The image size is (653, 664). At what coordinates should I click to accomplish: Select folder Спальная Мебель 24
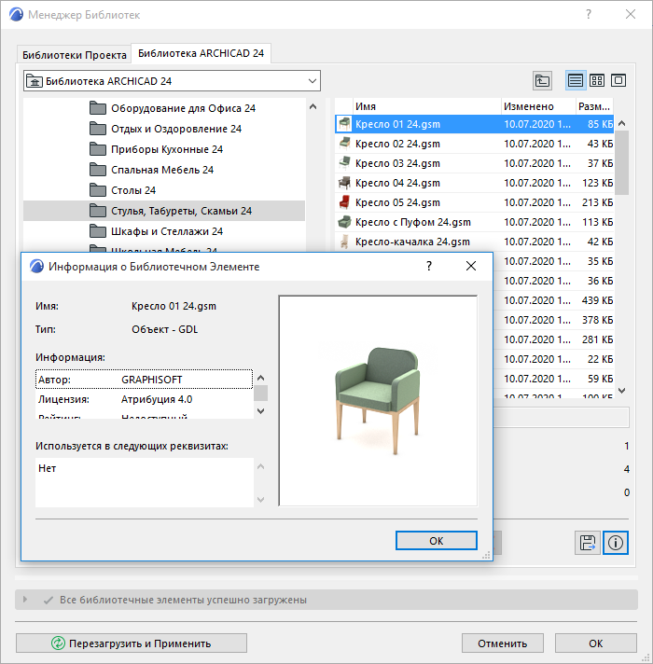(x=164, y=170)
